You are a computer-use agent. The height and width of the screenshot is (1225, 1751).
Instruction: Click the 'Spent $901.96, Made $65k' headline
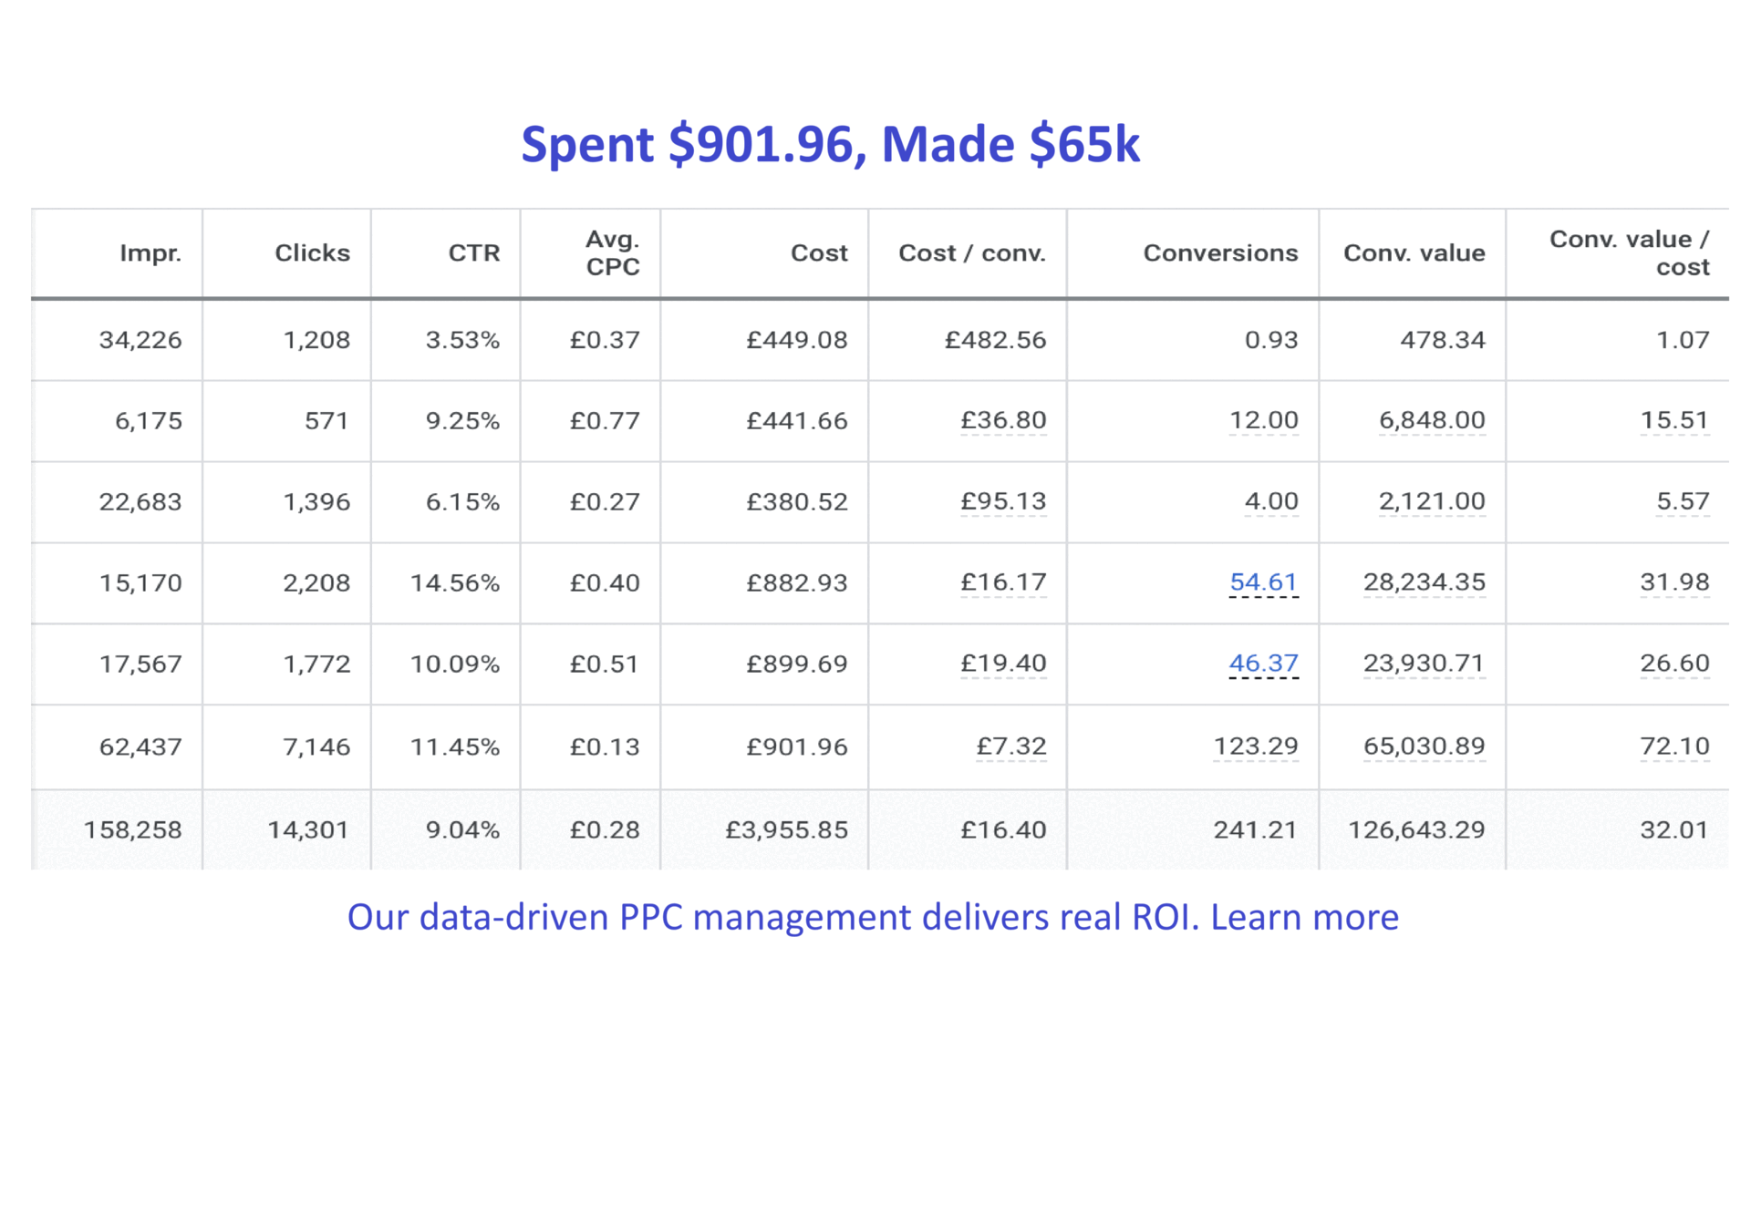click(830, 144)
